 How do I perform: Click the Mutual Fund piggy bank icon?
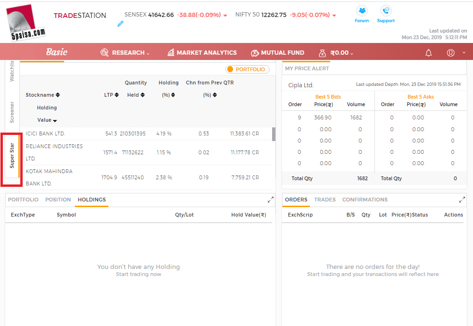tap(255, 53)
